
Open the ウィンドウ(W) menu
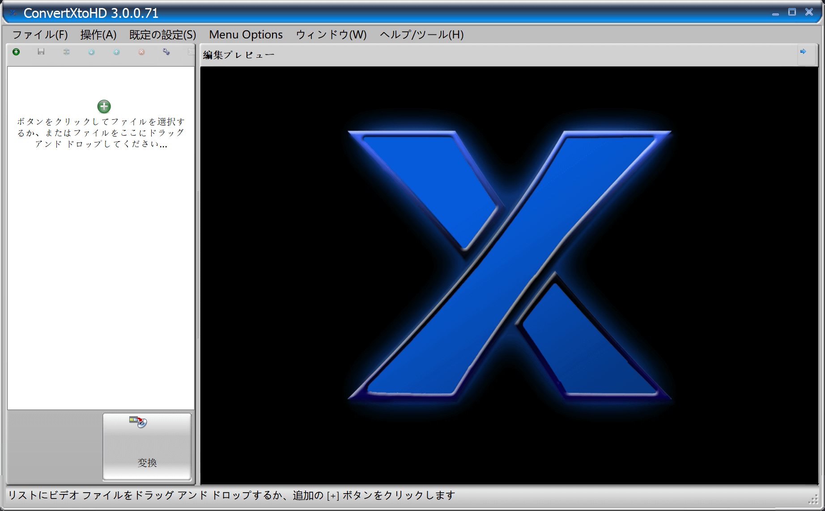tap(331, 34)
